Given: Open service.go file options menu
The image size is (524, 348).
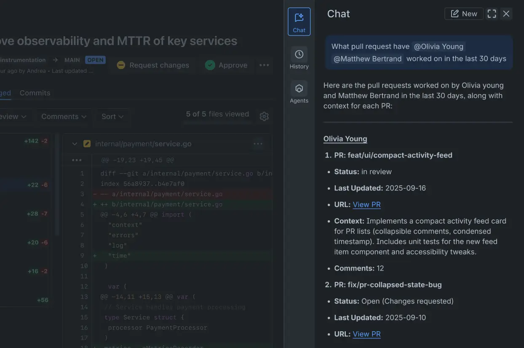Looking at the screenshot, I should pyautogui.click(x=258, y=144).
